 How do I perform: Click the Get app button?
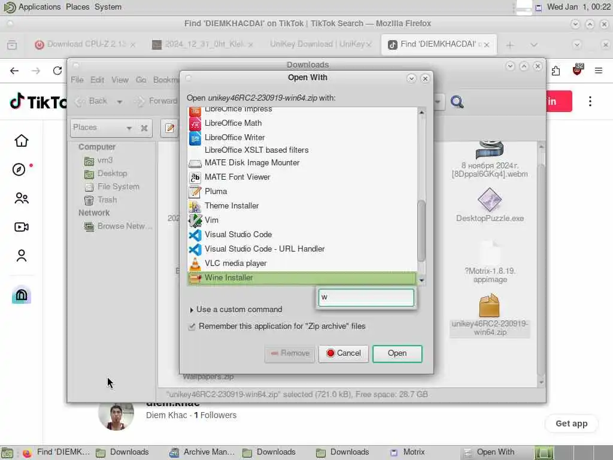click(x=571, y=424)
